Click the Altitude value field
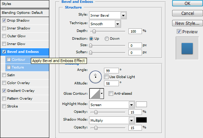This screenshot has width=203, height=138. coord(111,83)
